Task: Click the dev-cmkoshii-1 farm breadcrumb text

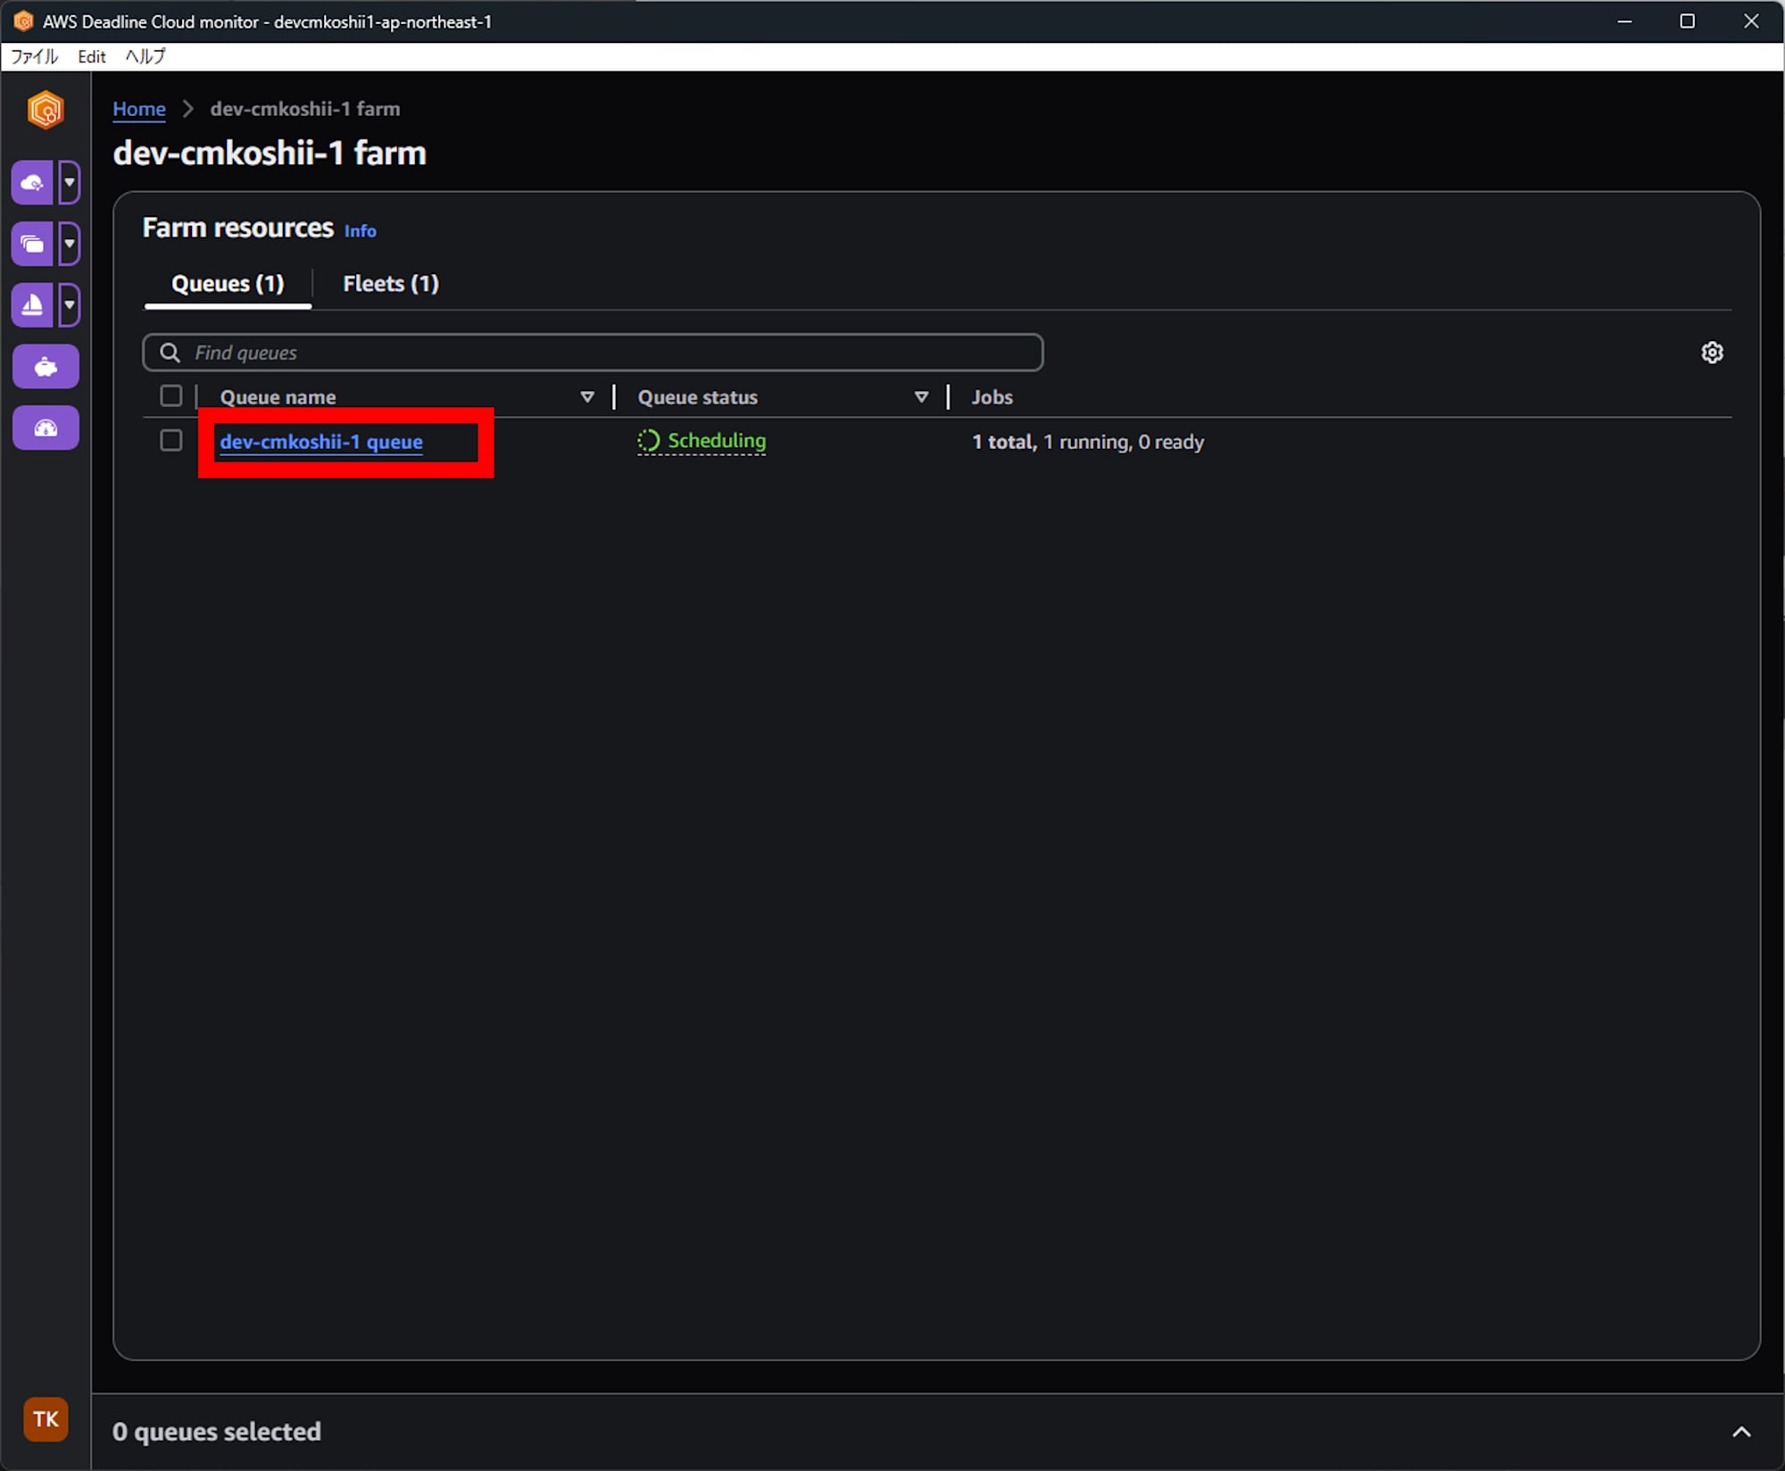Action: pos(305,109)
